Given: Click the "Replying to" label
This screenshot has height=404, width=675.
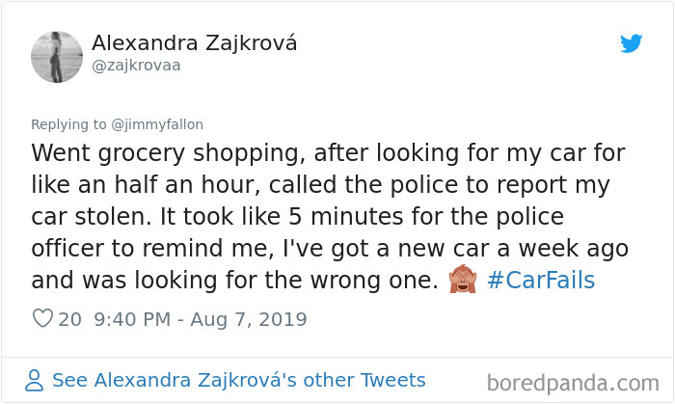Looking at the screenshot, I should (x=69, y=124).
